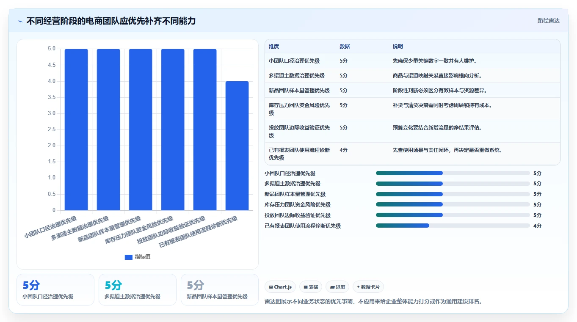Open the 新品团队样本量管理优先级 data card
This screenshot has width=577, height=322.
tap(220, 289)
